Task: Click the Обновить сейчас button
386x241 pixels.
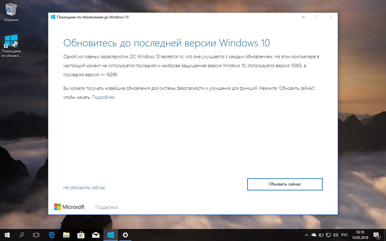Action: click(x=285, y=184)
